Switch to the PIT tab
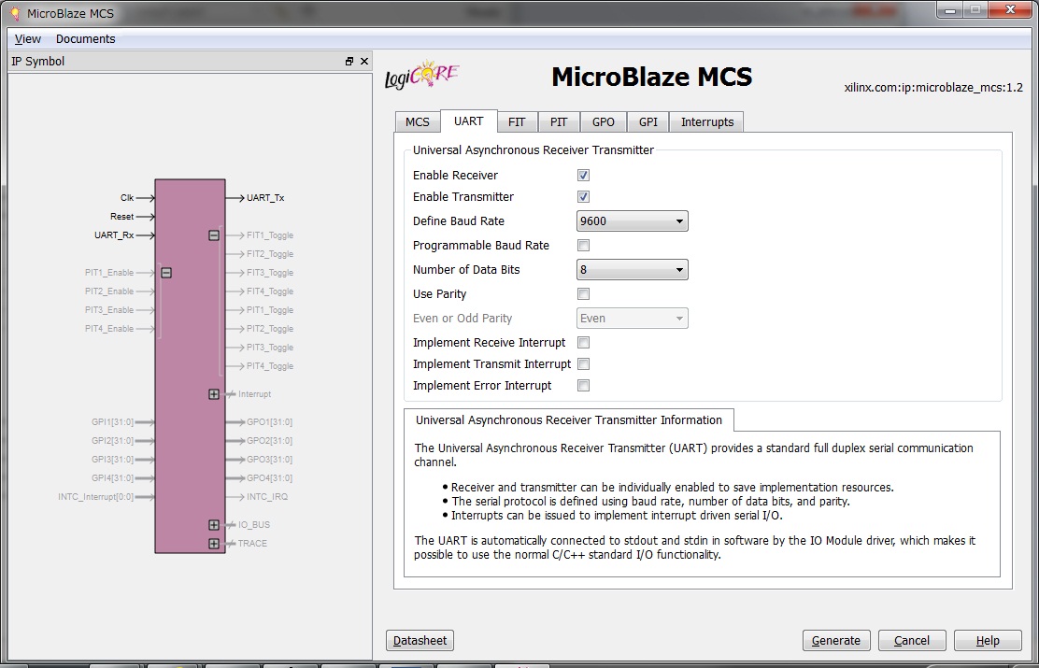 [559, 122]
